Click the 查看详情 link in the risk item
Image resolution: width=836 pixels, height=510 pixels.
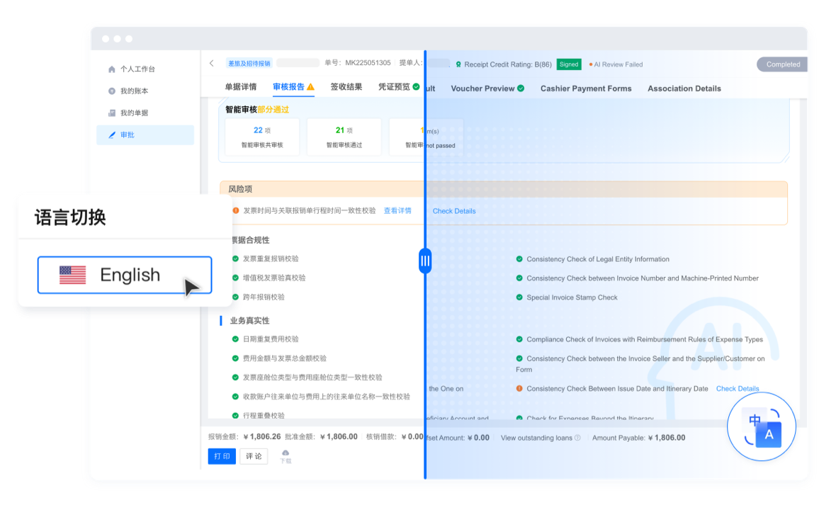[x=397, y=210]
